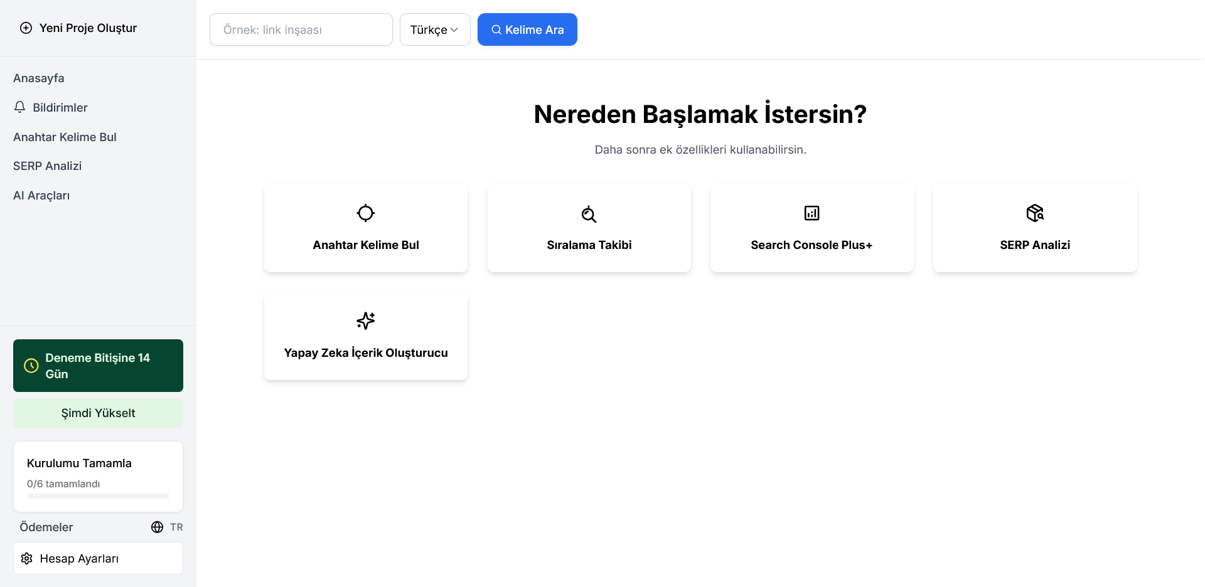Open the Kurulumu Tamamla checklist

coord(79,463)
